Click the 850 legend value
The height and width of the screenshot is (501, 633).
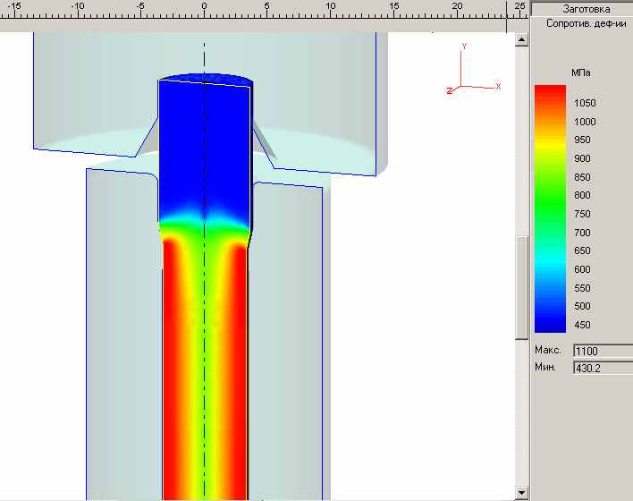(x=582, y=177)
